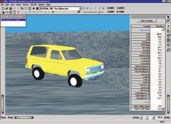
Task: Select the arrow pointer tool
Action: (168, 17)
